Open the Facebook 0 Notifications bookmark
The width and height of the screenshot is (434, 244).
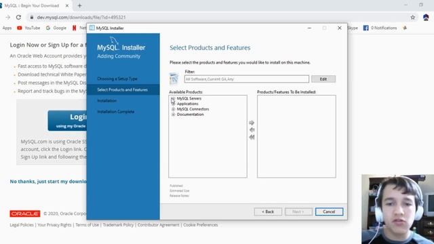380,28
